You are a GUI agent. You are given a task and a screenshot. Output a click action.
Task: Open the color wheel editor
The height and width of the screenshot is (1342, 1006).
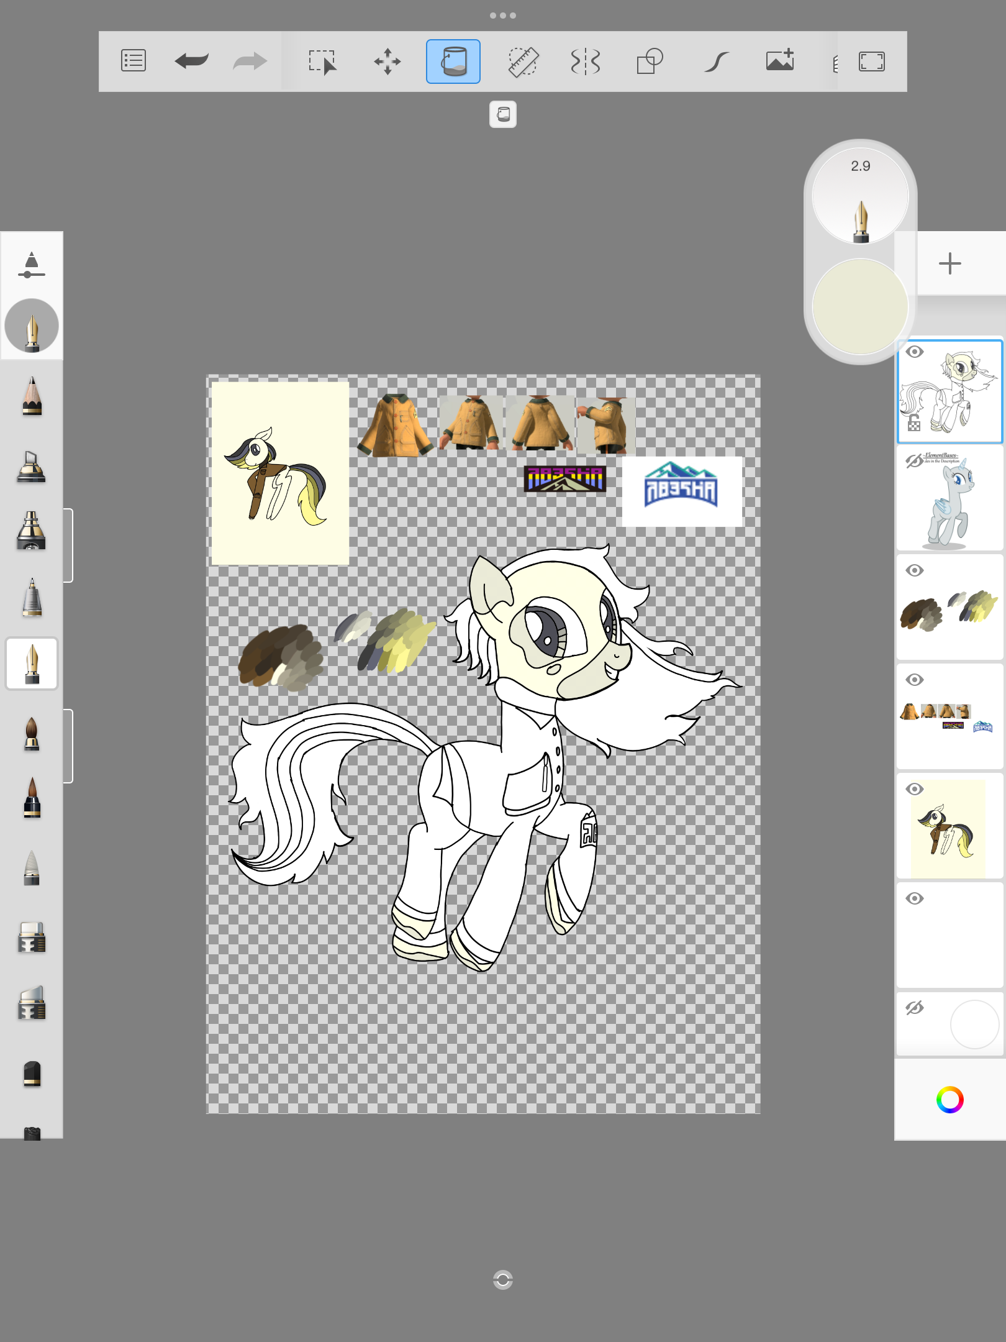click(949, 1100)
